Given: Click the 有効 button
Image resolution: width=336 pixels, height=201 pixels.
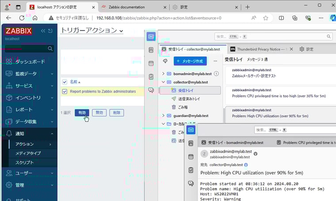Looking at the screenshot, I should tap(82, 112).
